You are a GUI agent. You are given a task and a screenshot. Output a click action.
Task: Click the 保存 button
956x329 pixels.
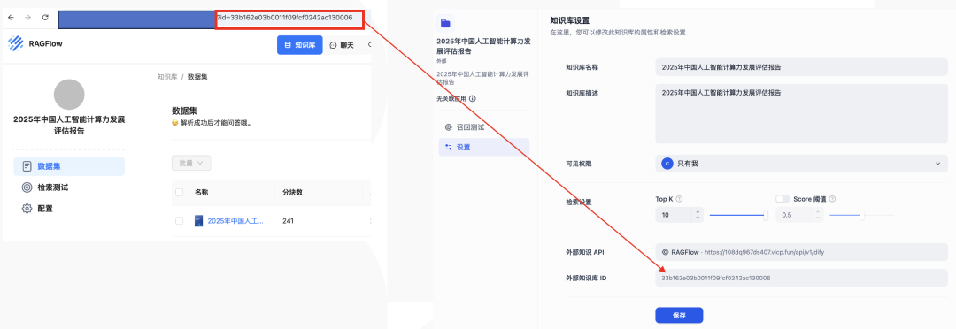coord(679,316)
